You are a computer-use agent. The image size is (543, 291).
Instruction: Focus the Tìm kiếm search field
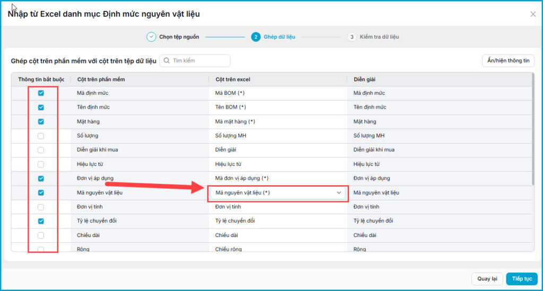195,60
